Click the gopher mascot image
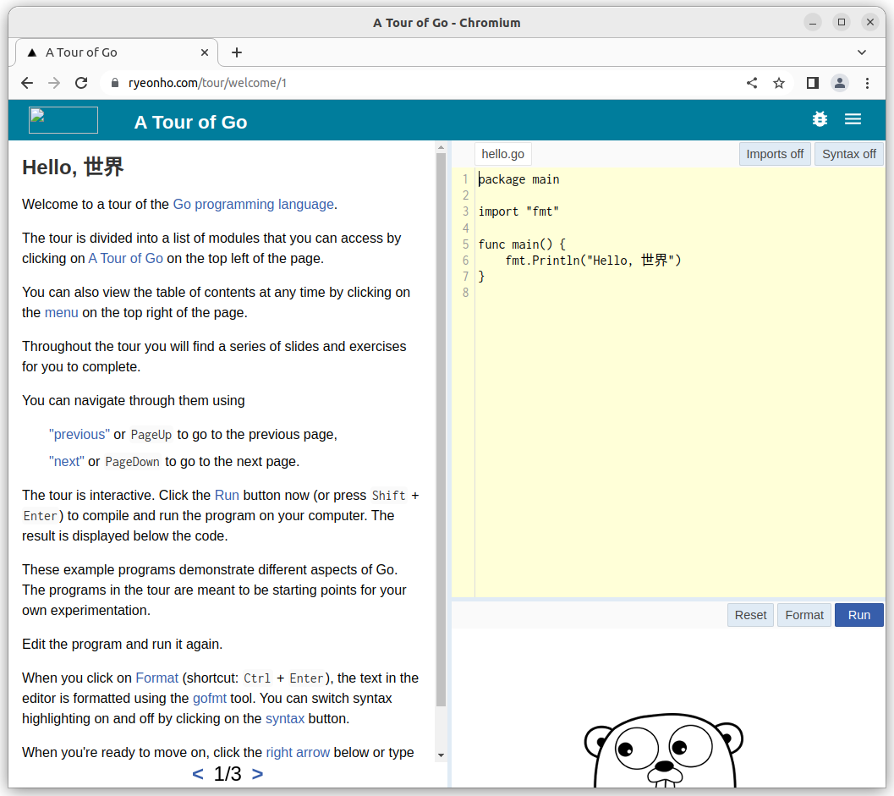Screen dimensions: 894x796 [664, 750]
